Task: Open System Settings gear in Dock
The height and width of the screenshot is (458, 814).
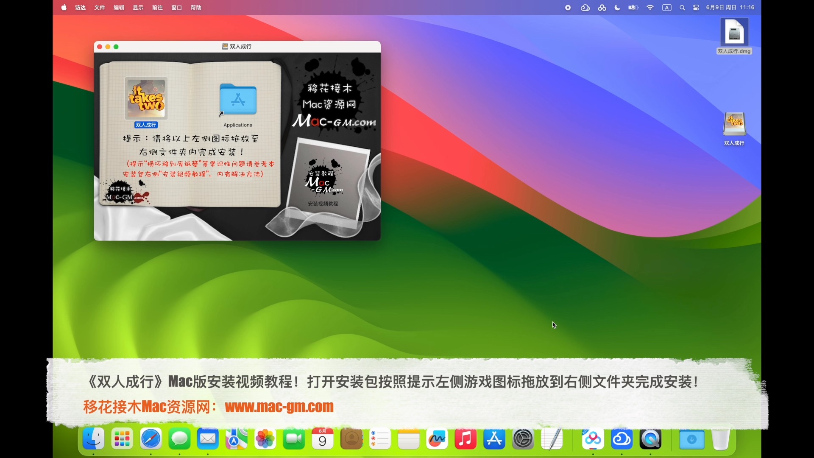Action: click(523, 438)
